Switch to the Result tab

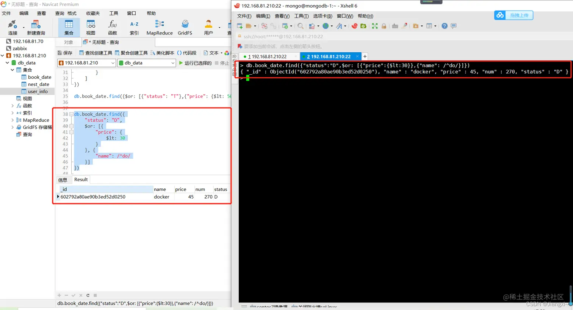tap(81, 180)
